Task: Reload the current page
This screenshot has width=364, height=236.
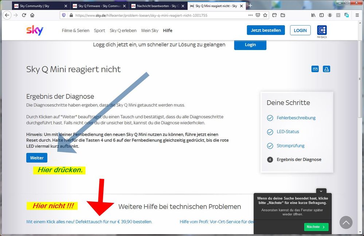Action: pyautogui.click(x=24, y=15)
